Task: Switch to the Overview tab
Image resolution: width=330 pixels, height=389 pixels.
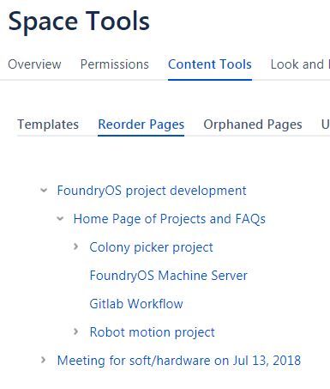Action: pyautogui.click(x=34, y=64)
